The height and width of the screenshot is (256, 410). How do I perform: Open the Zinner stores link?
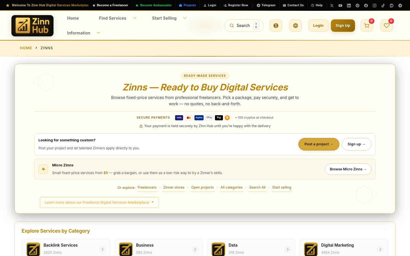coord(174,187)
